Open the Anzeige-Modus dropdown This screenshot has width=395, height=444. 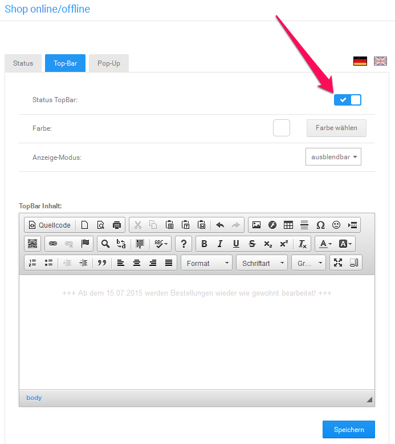333,157
